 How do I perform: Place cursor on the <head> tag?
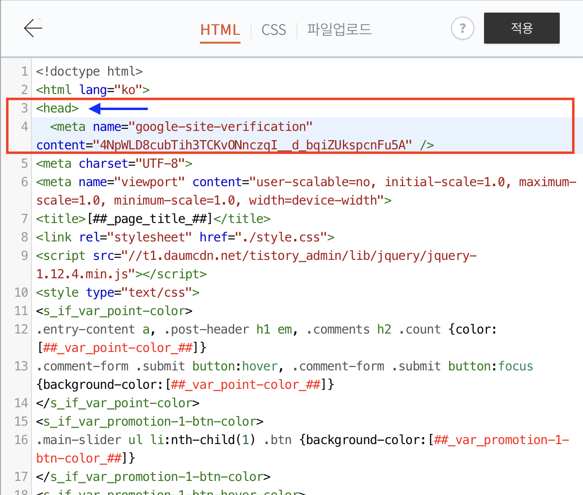[x=57, y=108]
